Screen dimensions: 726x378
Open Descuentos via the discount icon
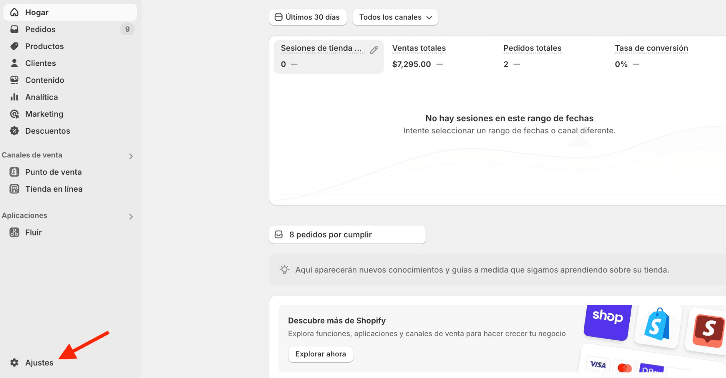(14, 131)
